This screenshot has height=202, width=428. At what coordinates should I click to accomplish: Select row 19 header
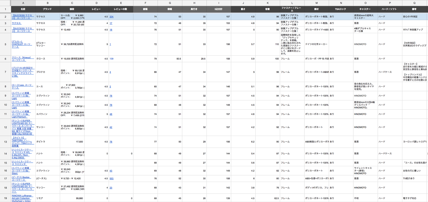[5, 198]
